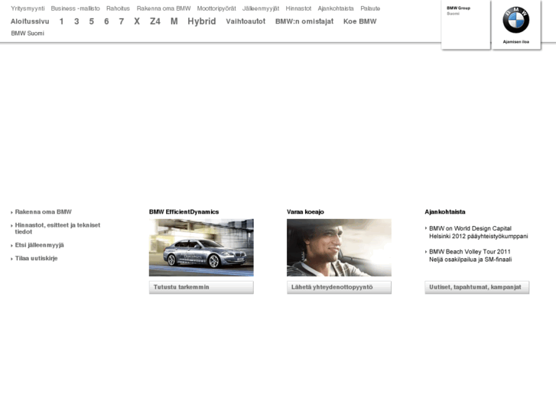Open Hinnastot, esitteet ja tekniset tiedot
The width and height of the screenshot is (556, 416).
coord(57,228)
